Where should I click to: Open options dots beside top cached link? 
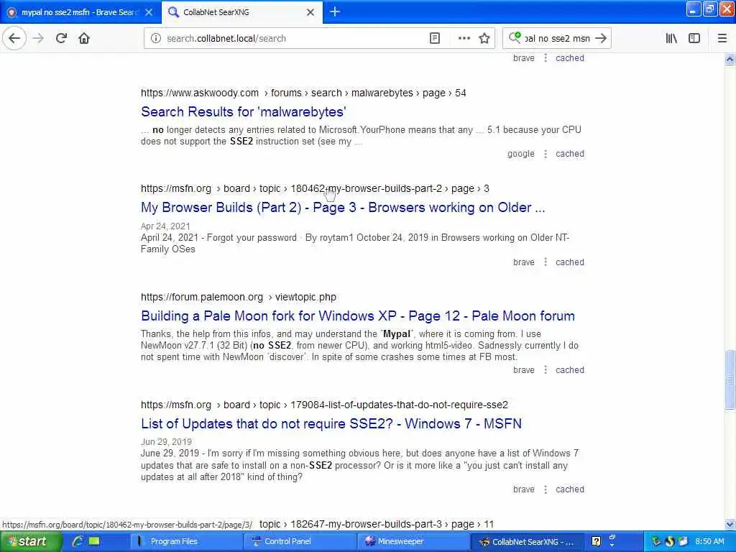[x=546, y=58]
